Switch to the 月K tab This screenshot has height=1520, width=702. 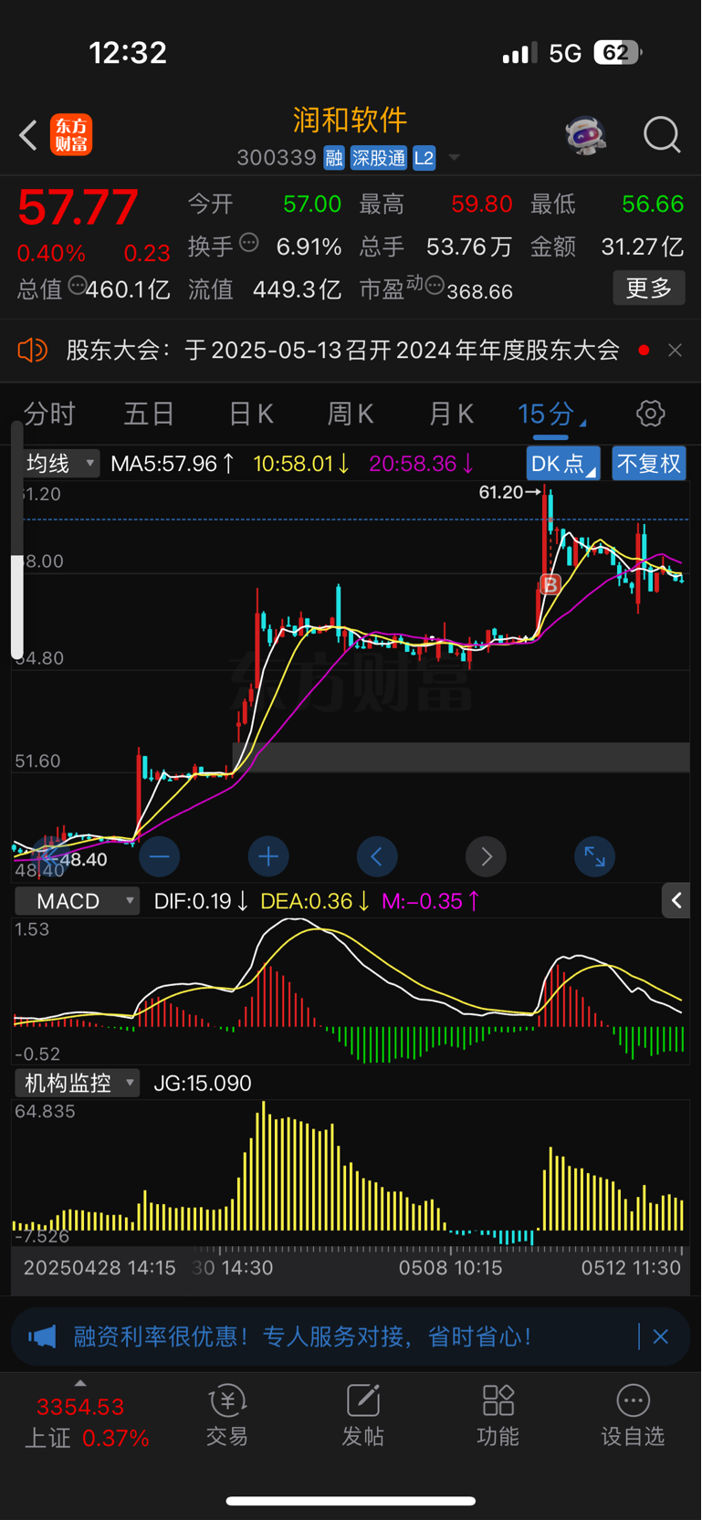coord(451,414)
